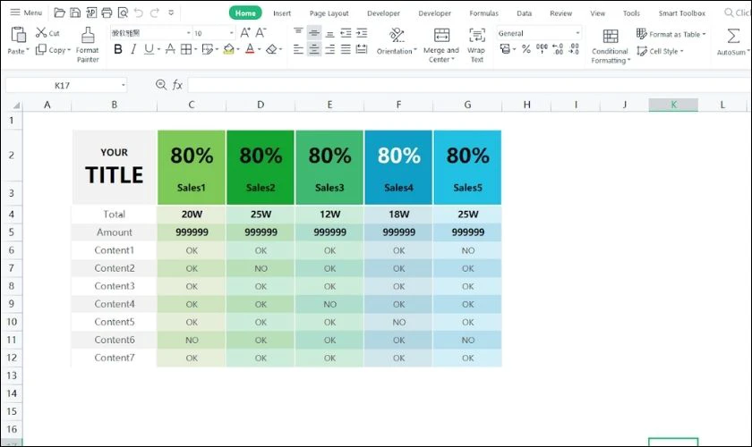Open the View tab
The image size is (752, 447).
[598, 13]
